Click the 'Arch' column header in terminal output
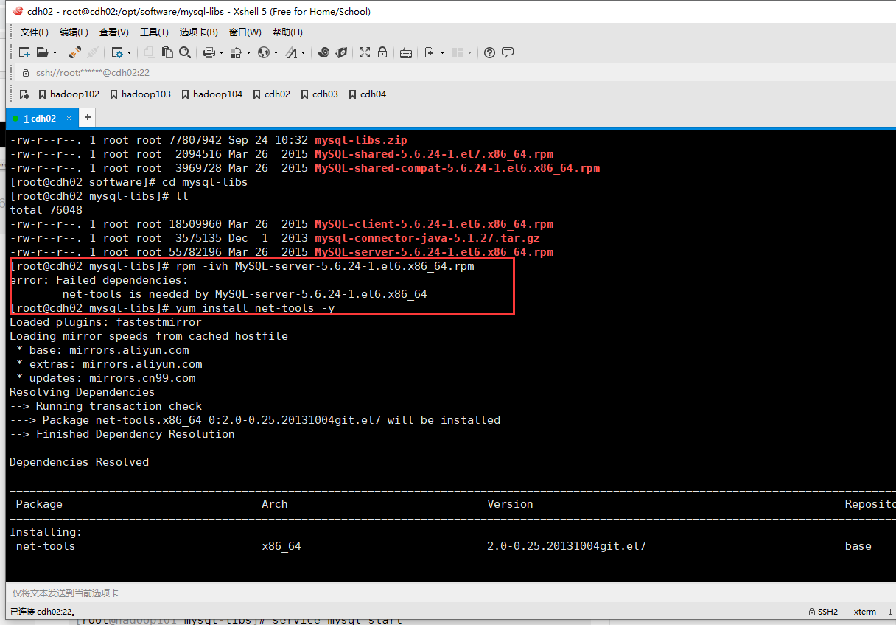This screenshot has width=896, height=625. (275, 504)
